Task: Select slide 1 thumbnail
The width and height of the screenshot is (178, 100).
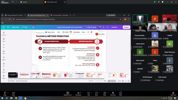Action: coord(13,75)
